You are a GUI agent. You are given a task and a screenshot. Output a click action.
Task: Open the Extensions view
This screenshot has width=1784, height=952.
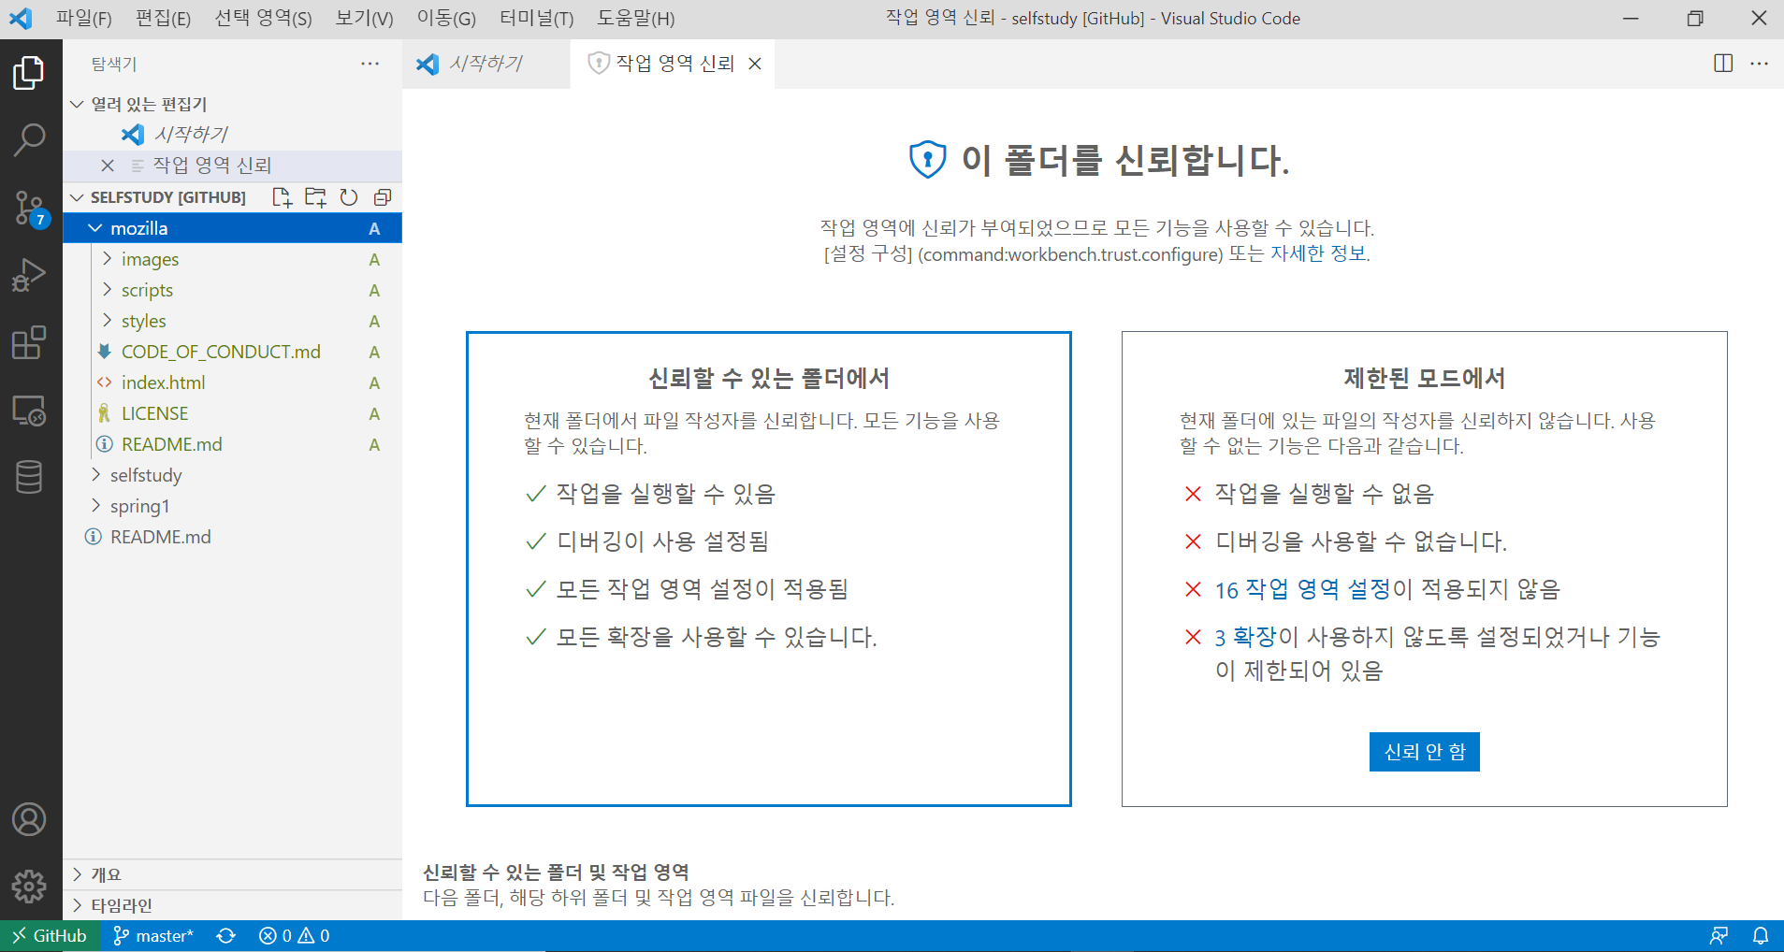29,343
